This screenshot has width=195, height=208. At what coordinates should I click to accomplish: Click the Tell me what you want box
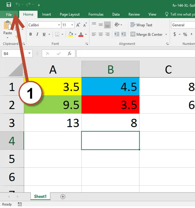[x=180, y=14]
